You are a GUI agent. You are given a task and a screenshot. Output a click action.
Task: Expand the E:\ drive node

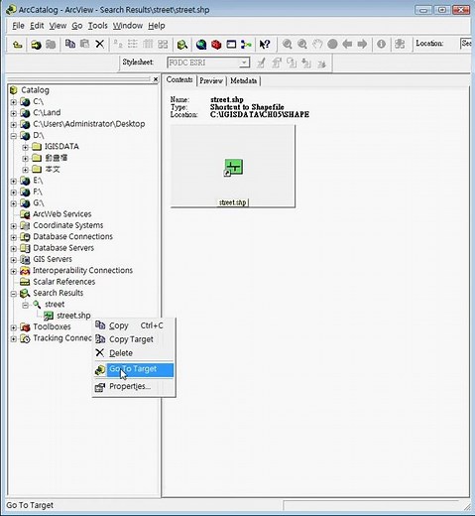[x=14, y=182]
